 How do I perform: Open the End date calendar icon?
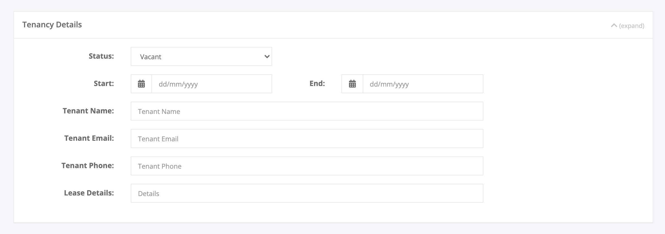coord(352,84)
